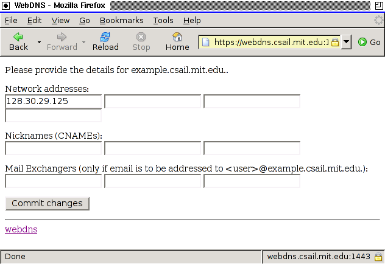This screenshot has width=385, height=264.
Task: Click the padlock icon in the address bar
Action: coord(335,42)
